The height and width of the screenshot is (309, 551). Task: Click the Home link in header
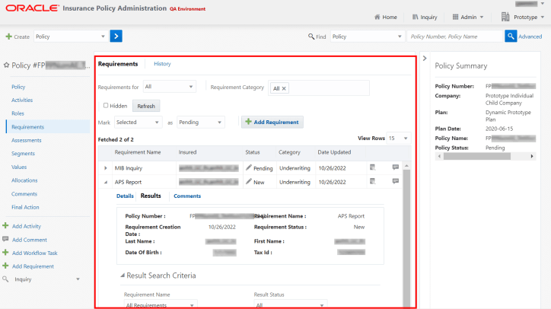(390, 17)
